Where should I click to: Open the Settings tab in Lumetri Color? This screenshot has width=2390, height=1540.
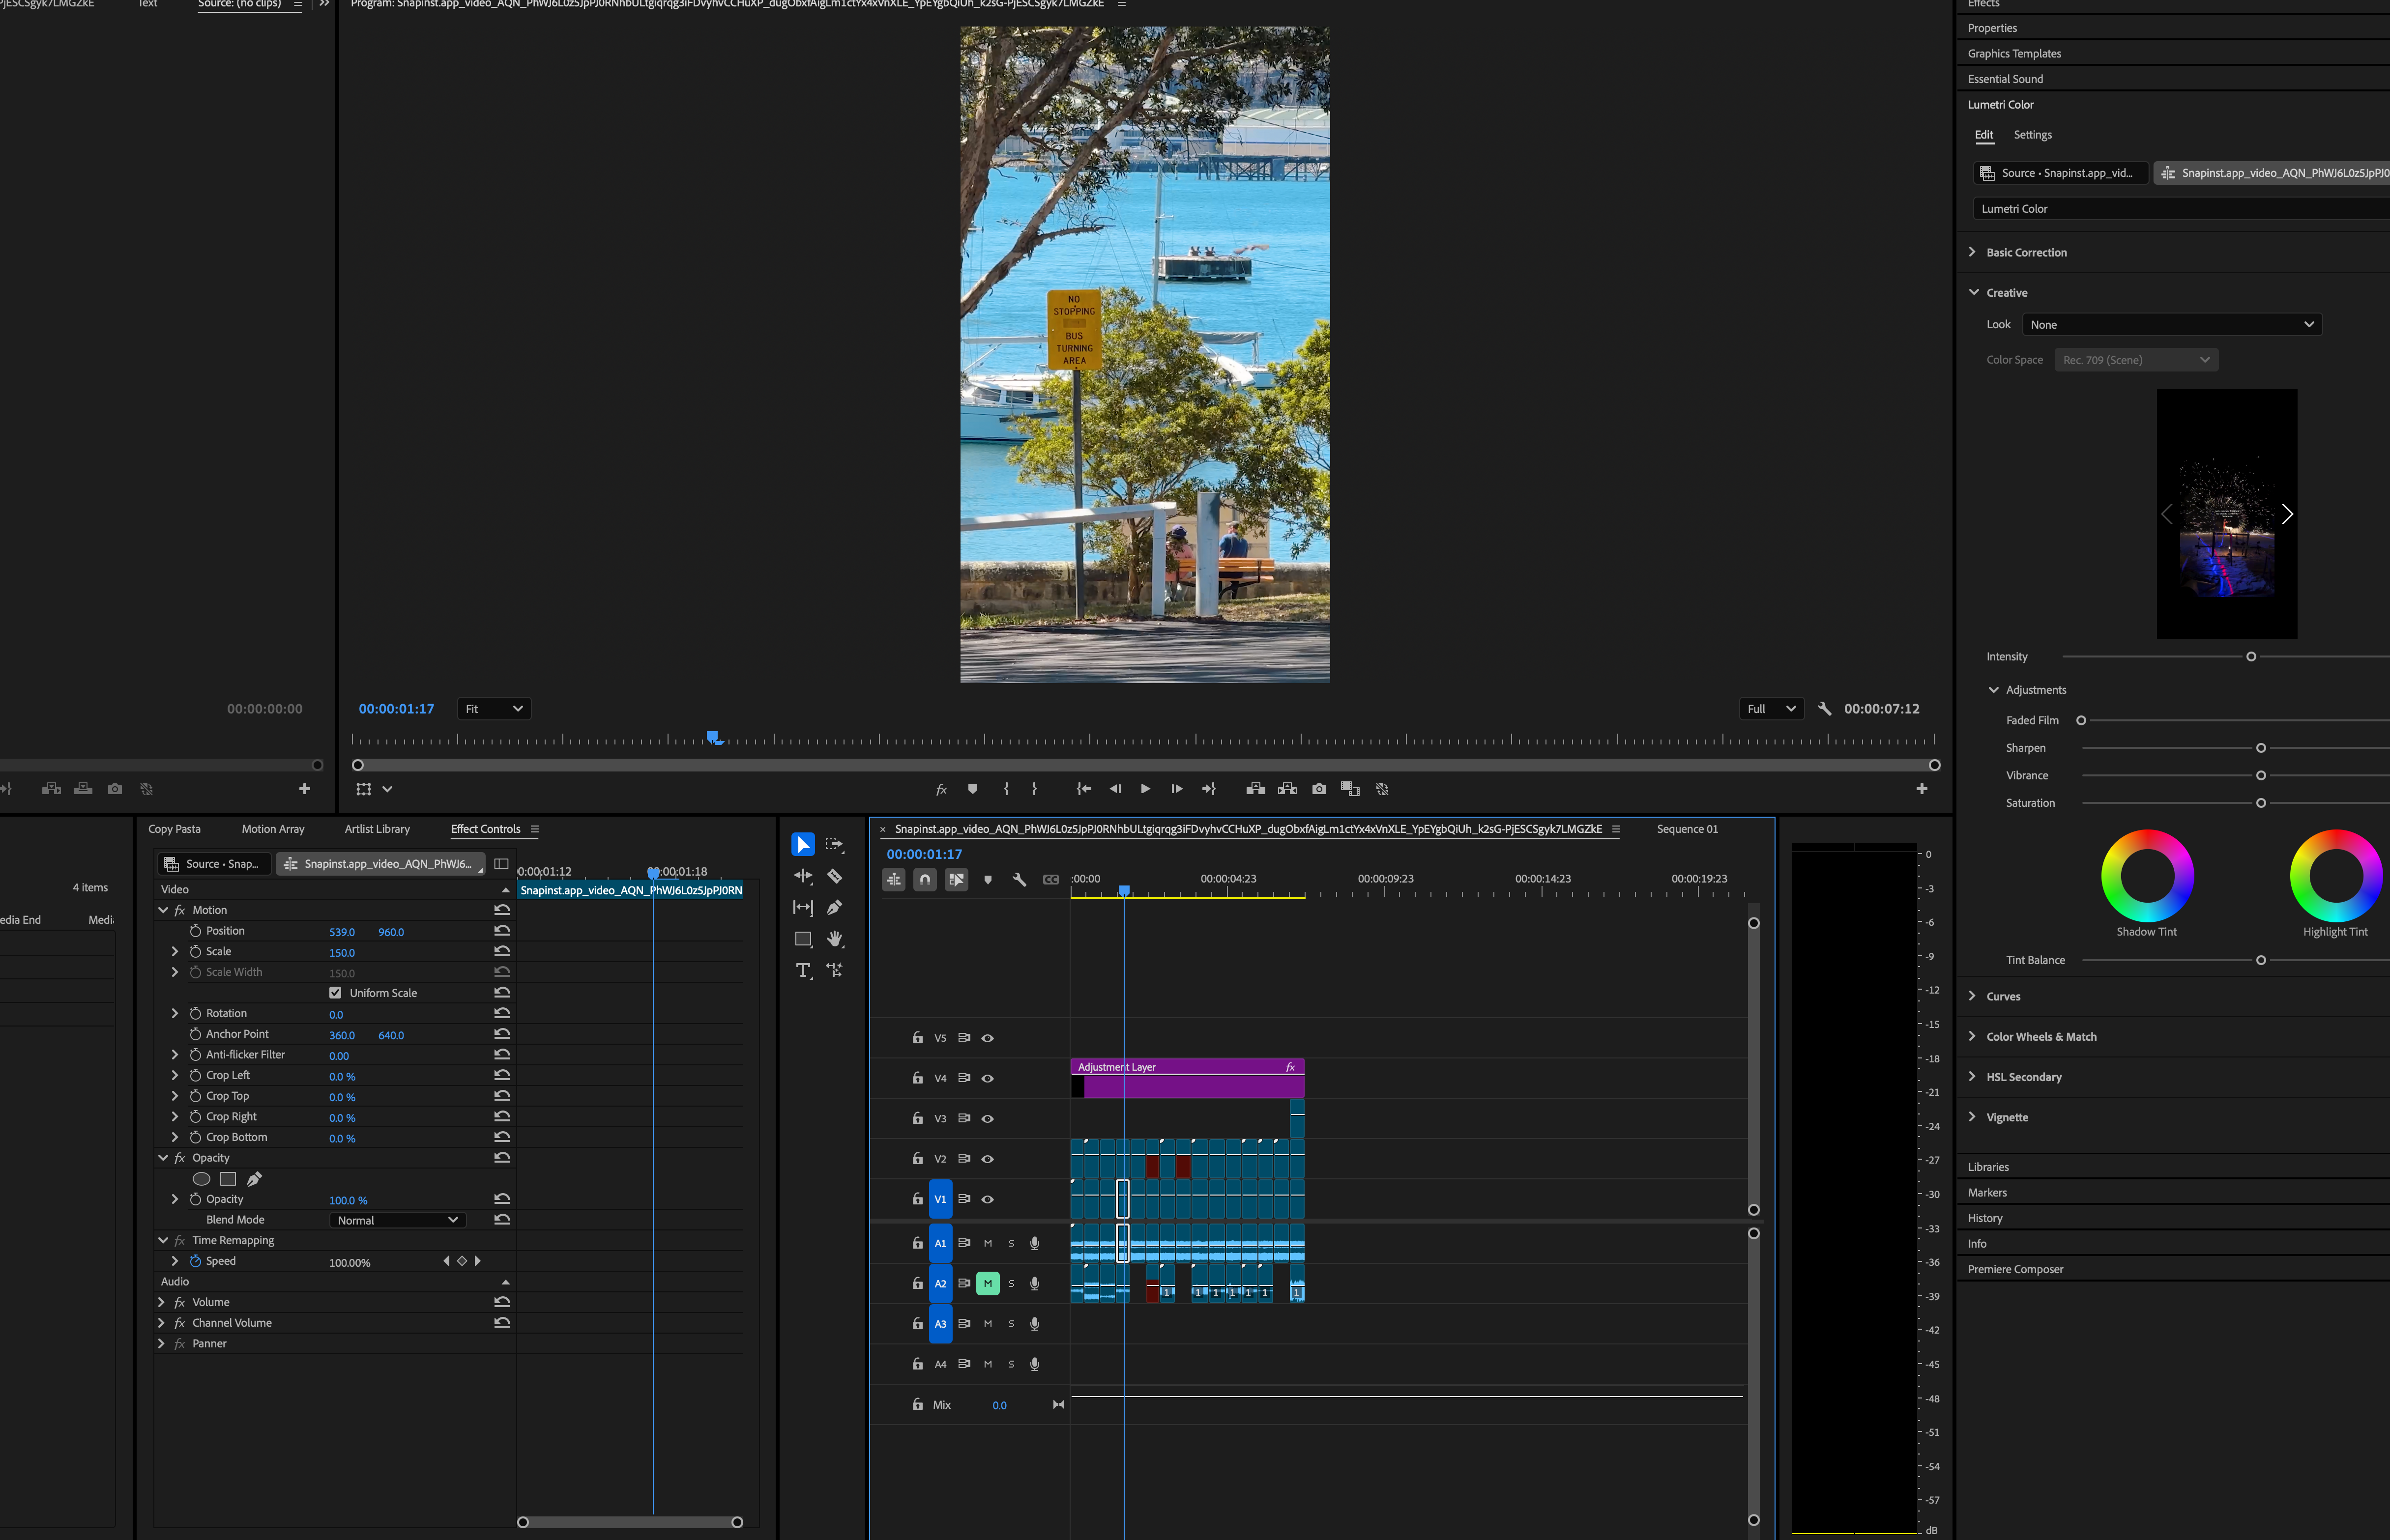pyautogui.click(x=2032, y=135)
